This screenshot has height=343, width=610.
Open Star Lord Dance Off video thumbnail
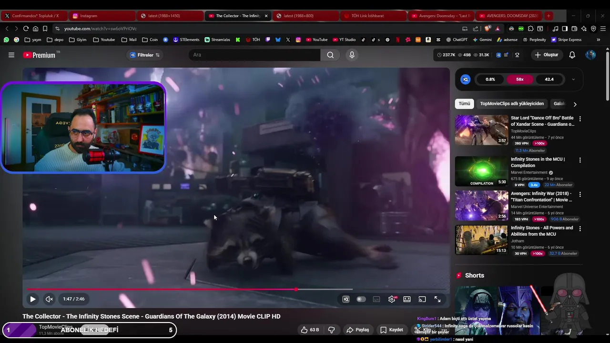481,130
